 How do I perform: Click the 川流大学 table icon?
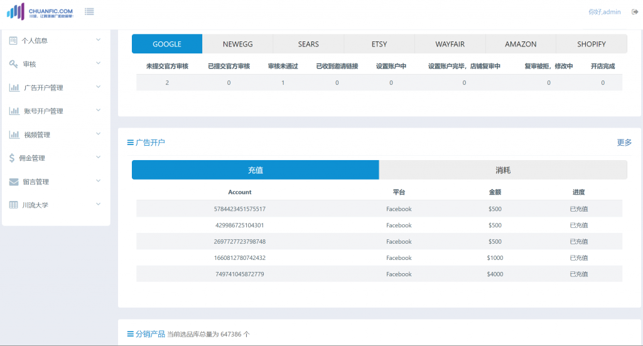(x=14, y=205)
